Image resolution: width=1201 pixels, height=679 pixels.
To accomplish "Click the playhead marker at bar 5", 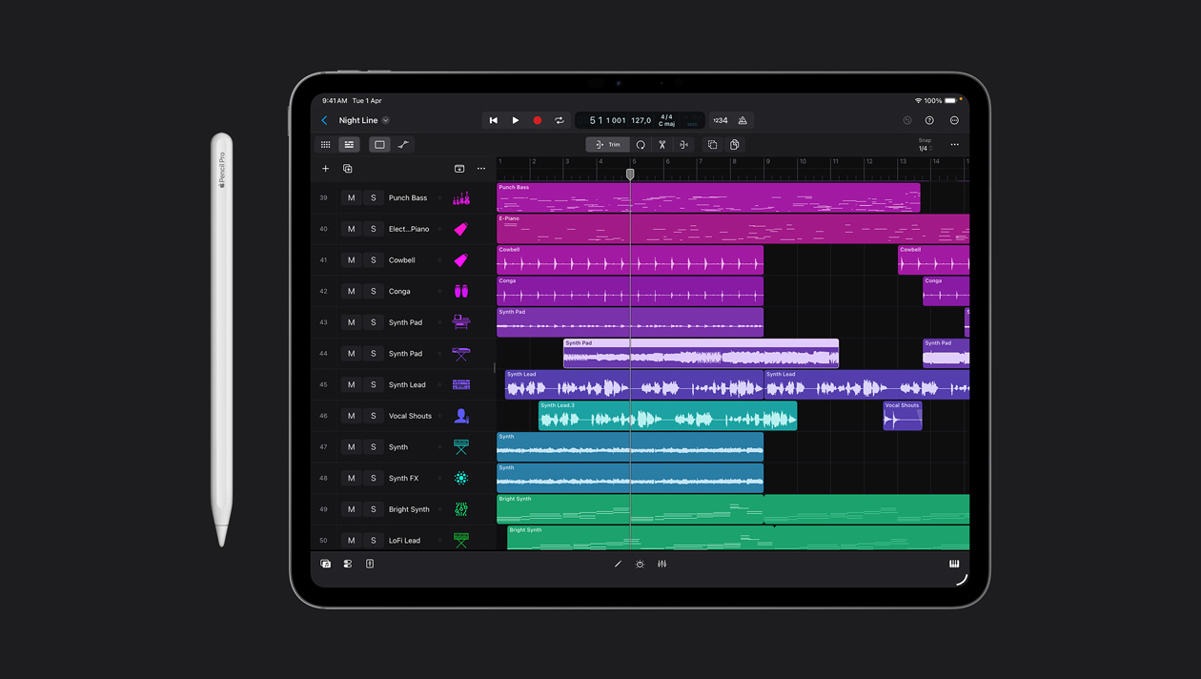I will [630, 175].
